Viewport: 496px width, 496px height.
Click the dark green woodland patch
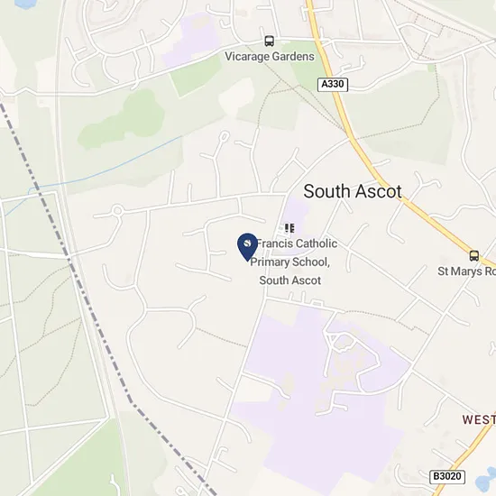[x=124, y=120]
